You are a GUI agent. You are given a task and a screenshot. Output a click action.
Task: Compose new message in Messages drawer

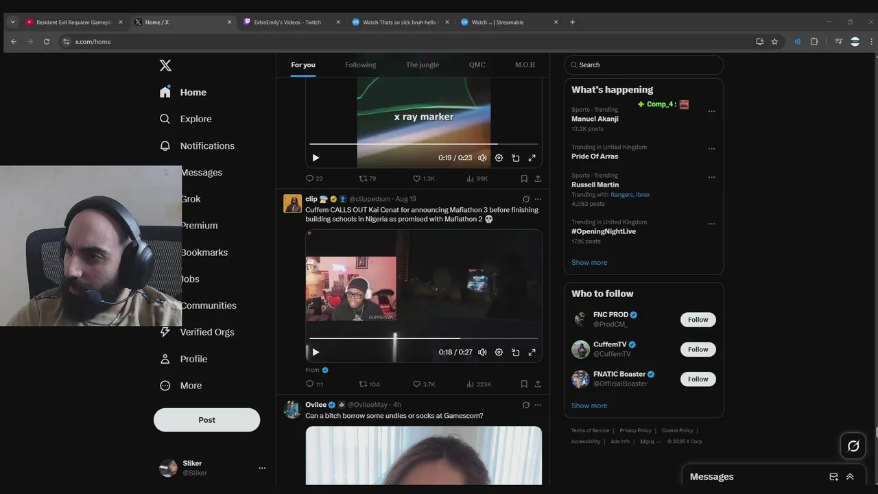coord(833,477)
